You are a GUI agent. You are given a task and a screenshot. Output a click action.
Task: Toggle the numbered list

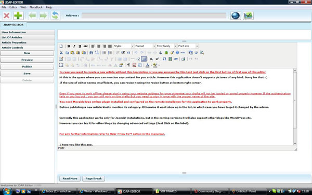click(x=110, y=52)
